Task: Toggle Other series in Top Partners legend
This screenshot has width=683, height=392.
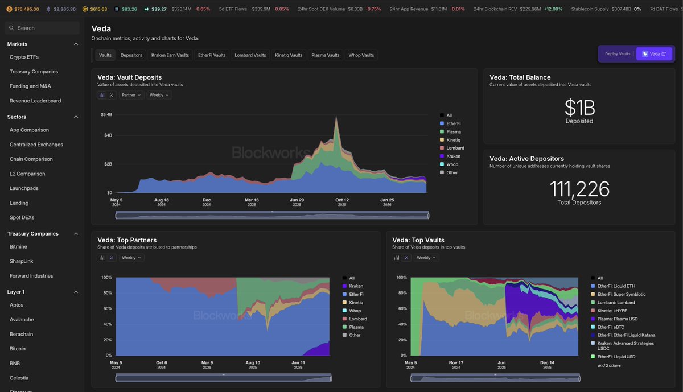Action: tap(351, 335)
